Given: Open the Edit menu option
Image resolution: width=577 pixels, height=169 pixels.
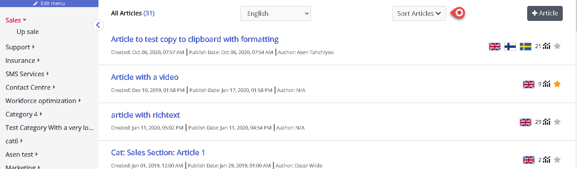Looking at the screenshot, I should click(49, 4).
